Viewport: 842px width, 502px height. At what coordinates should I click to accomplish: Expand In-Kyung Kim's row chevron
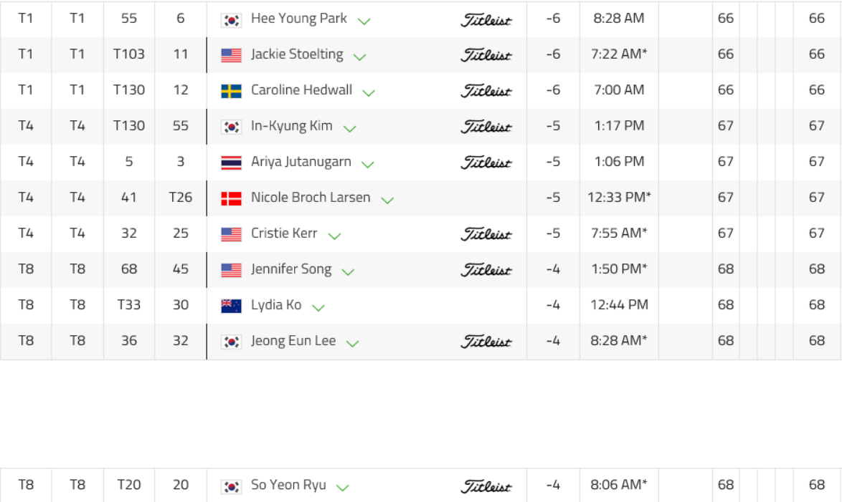(350, 128)
